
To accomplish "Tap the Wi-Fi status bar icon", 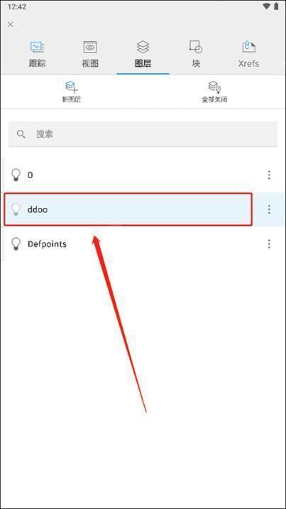I will point(267,6).
